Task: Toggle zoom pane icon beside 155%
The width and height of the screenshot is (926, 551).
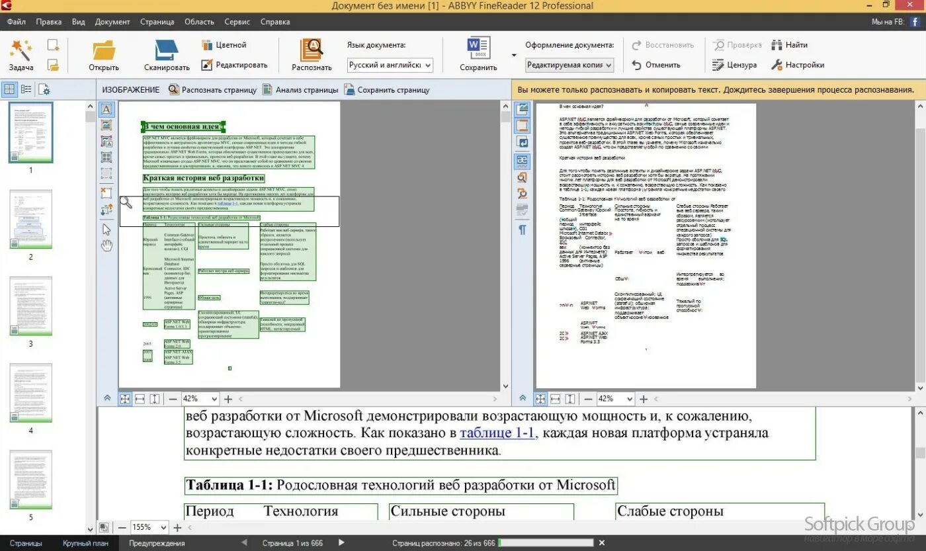Action: click(104, 527)
